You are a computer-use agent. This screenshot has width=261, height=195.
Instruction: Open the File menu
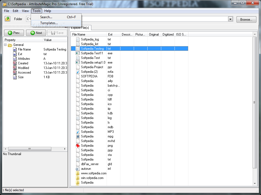(x=7, y=11)
